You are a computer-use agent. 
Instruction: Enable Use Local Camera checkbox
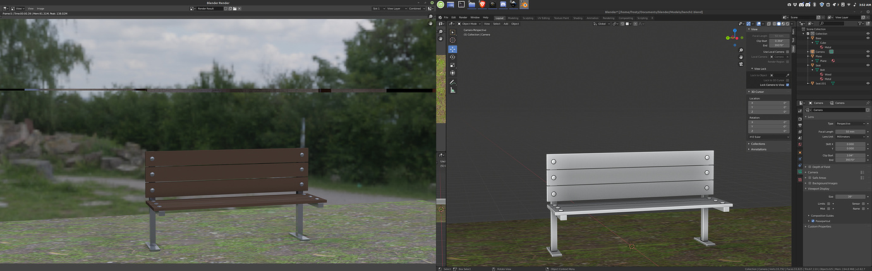(787, 52)
